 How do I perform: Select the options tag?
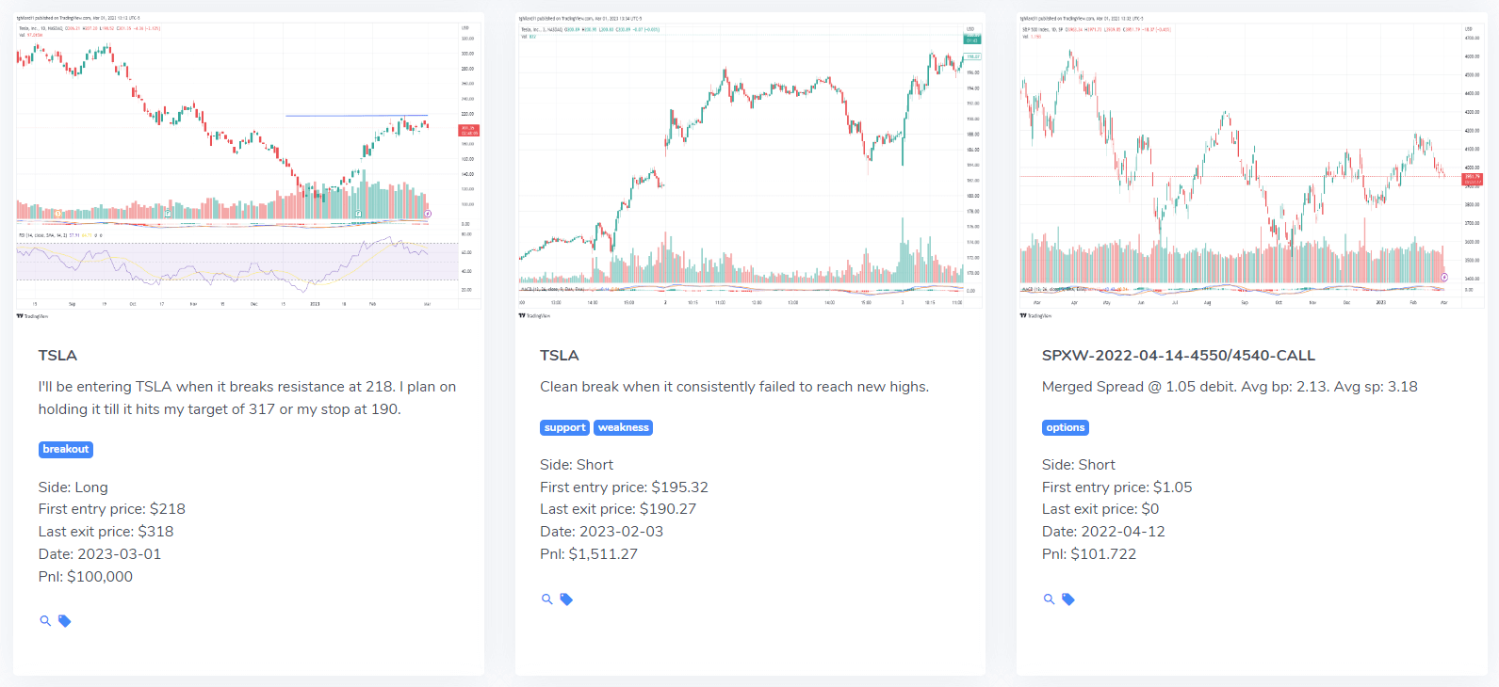pos(1066,427)
